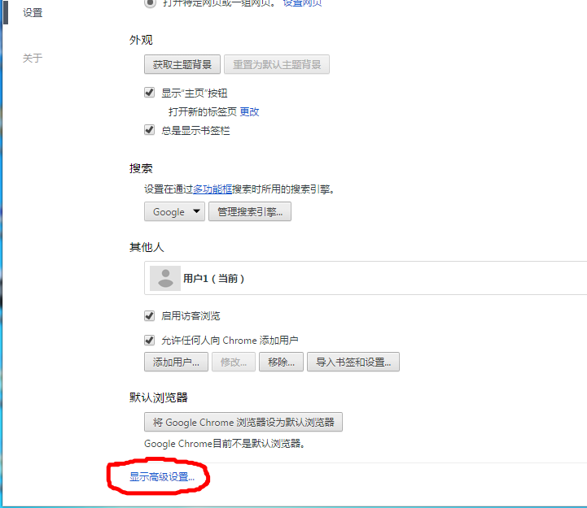This screenshot has height=508, width=587.
Task: Select the radio button for 打开特定网页
Action: [150, 3]
